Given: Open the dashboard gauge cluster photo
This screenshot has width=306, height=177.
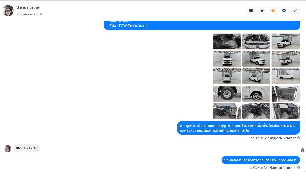Looking at the screenshot, I should 227,41.
